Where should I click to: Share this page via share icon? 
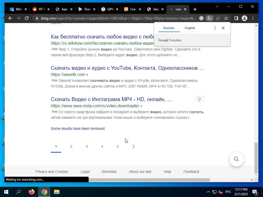pyautogui.click(x=218, y=18)
